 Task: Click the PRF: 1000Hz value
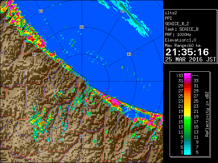tap(178, 35)
